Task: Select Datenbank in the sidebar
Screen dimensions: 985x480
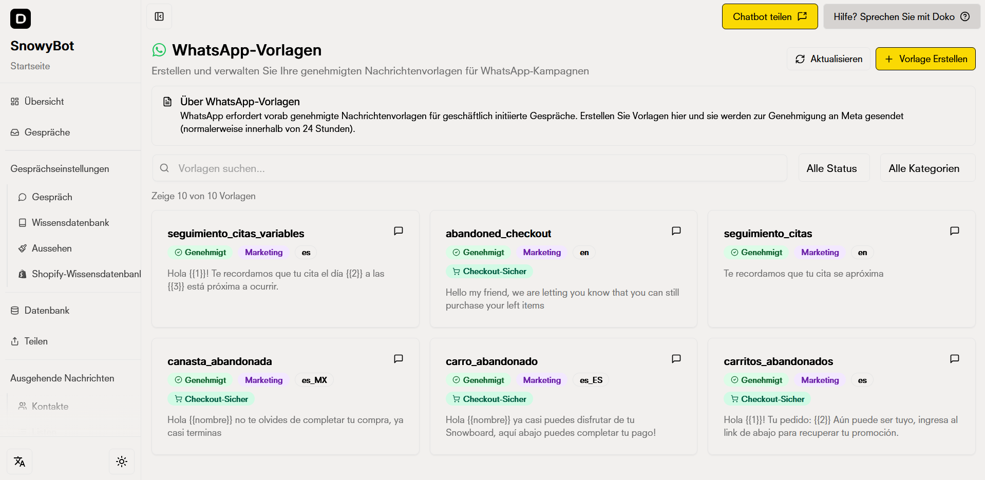Action: point(47,311)
